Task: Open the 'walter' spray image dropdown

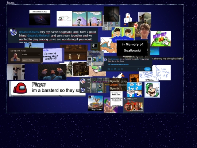Action: (x=31, y=54)
